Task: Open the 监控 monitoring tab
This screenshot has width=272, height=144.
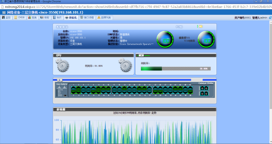Action: coord(6,18)
